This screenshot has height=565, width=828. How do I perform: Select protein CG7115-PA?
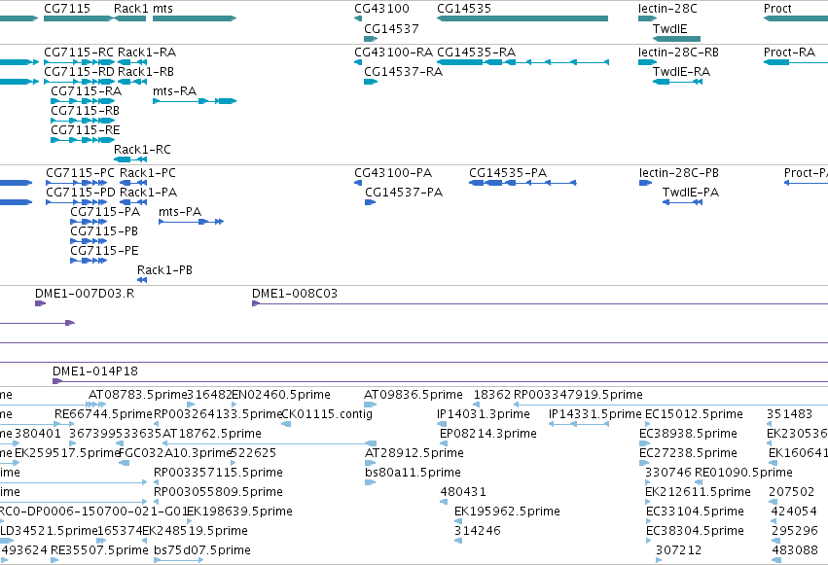click(105, 212)
